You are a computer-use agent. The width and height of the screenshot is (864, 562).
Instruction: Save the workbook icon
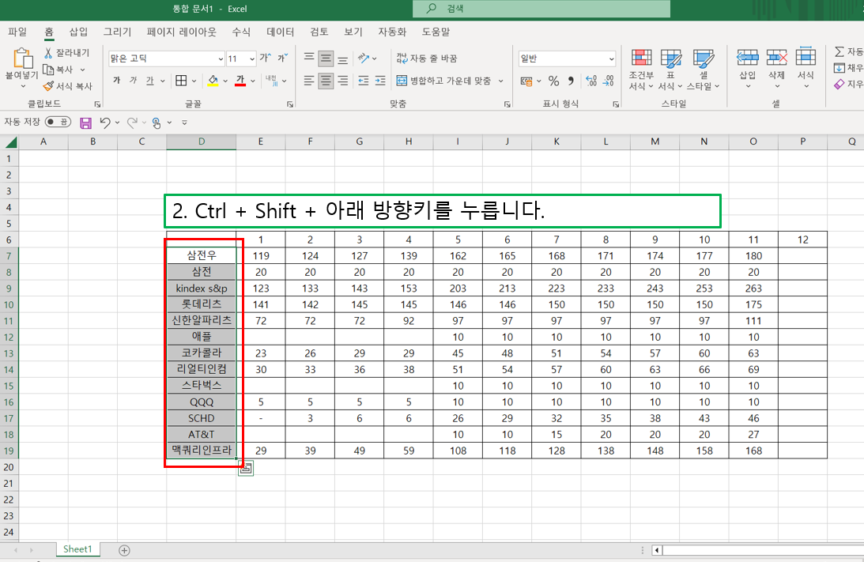point(85,123)
